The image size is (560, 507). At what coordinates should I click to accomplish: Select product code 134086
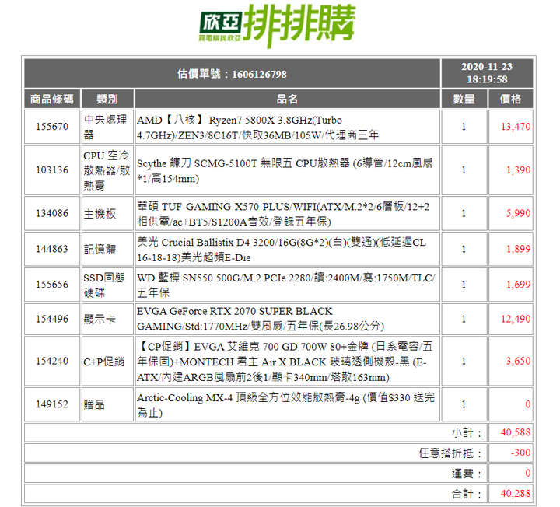click(52, 213)
